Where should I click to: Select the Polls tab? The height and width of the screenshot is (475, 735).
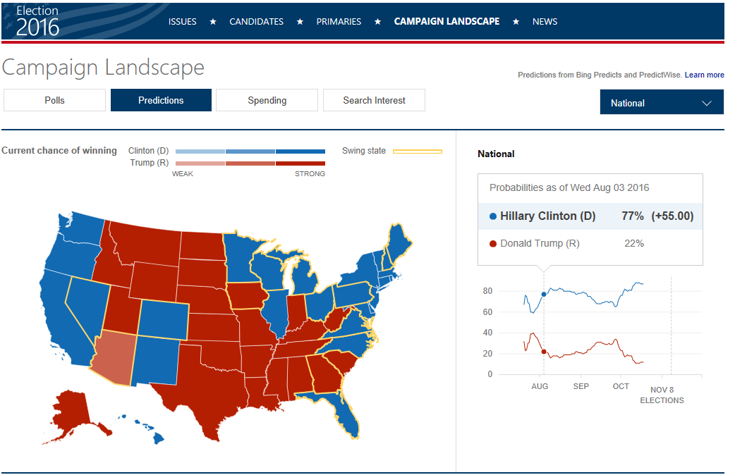[54, 100]
